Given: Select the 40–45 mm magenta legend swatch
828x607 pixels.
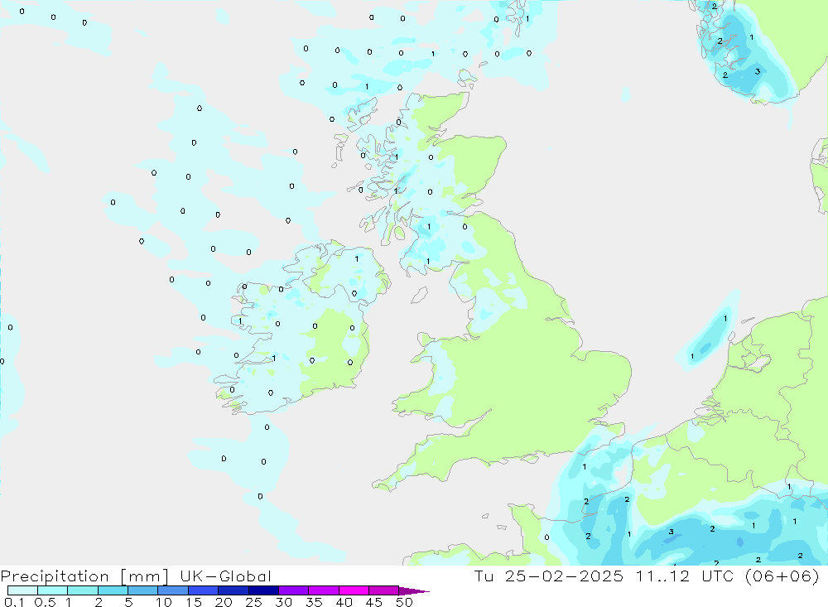Looking at the screenshot, I should click(354, 590).
